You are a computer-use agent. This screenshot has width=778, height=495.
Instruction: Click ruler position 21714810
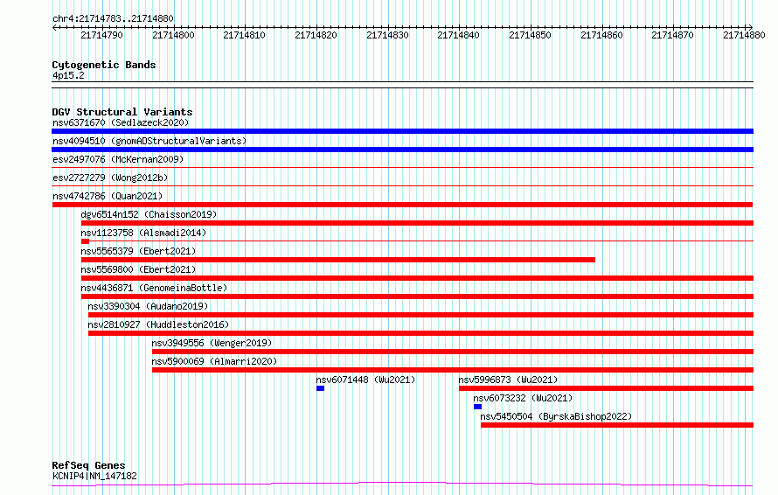(x=244, y=35)
